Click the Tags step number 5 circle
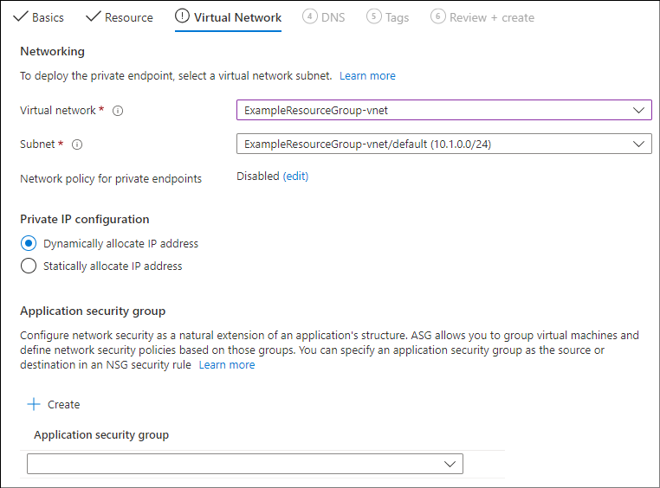Viewport: 660px width, 488px height. [374, 16]
